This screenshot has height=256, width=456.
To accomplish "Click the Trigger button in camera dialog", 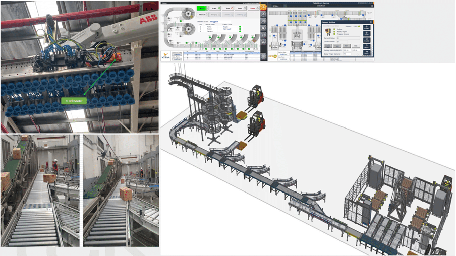I will [x=337, y=46].
